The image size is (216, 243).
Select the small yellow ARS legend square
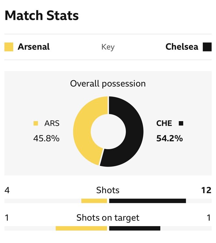pyautogui.click(x=36, y=123)
